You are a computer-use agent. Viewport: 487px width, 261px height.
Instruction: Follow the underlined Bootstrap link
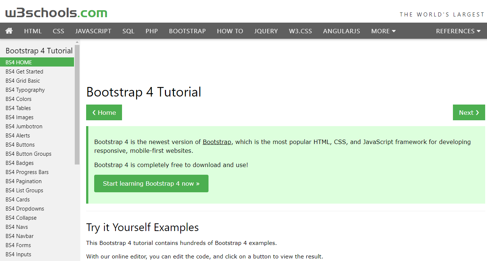tap(217, 142)
